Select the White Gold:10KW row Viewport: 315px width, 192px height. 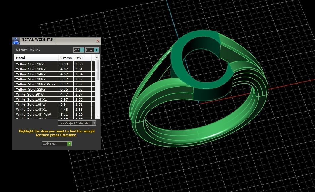[54, 104]
